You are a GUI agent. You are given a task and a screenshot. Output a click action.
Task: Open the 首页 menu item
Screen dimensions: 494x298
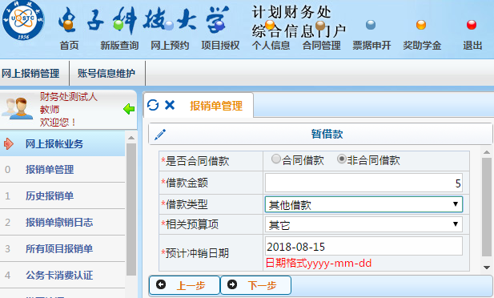(69, 46)
